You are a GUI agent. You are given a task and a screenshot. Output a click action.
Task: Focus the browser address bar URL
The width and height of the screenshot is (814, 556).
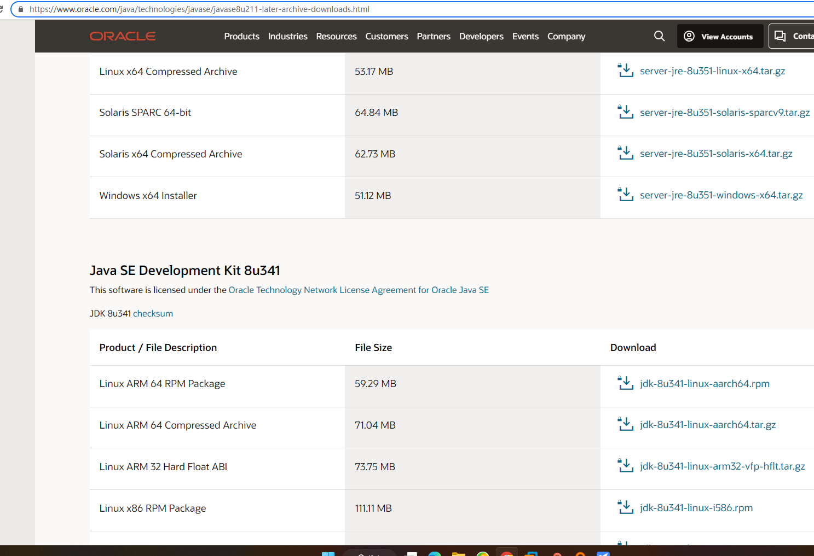[x=199, y=9]
